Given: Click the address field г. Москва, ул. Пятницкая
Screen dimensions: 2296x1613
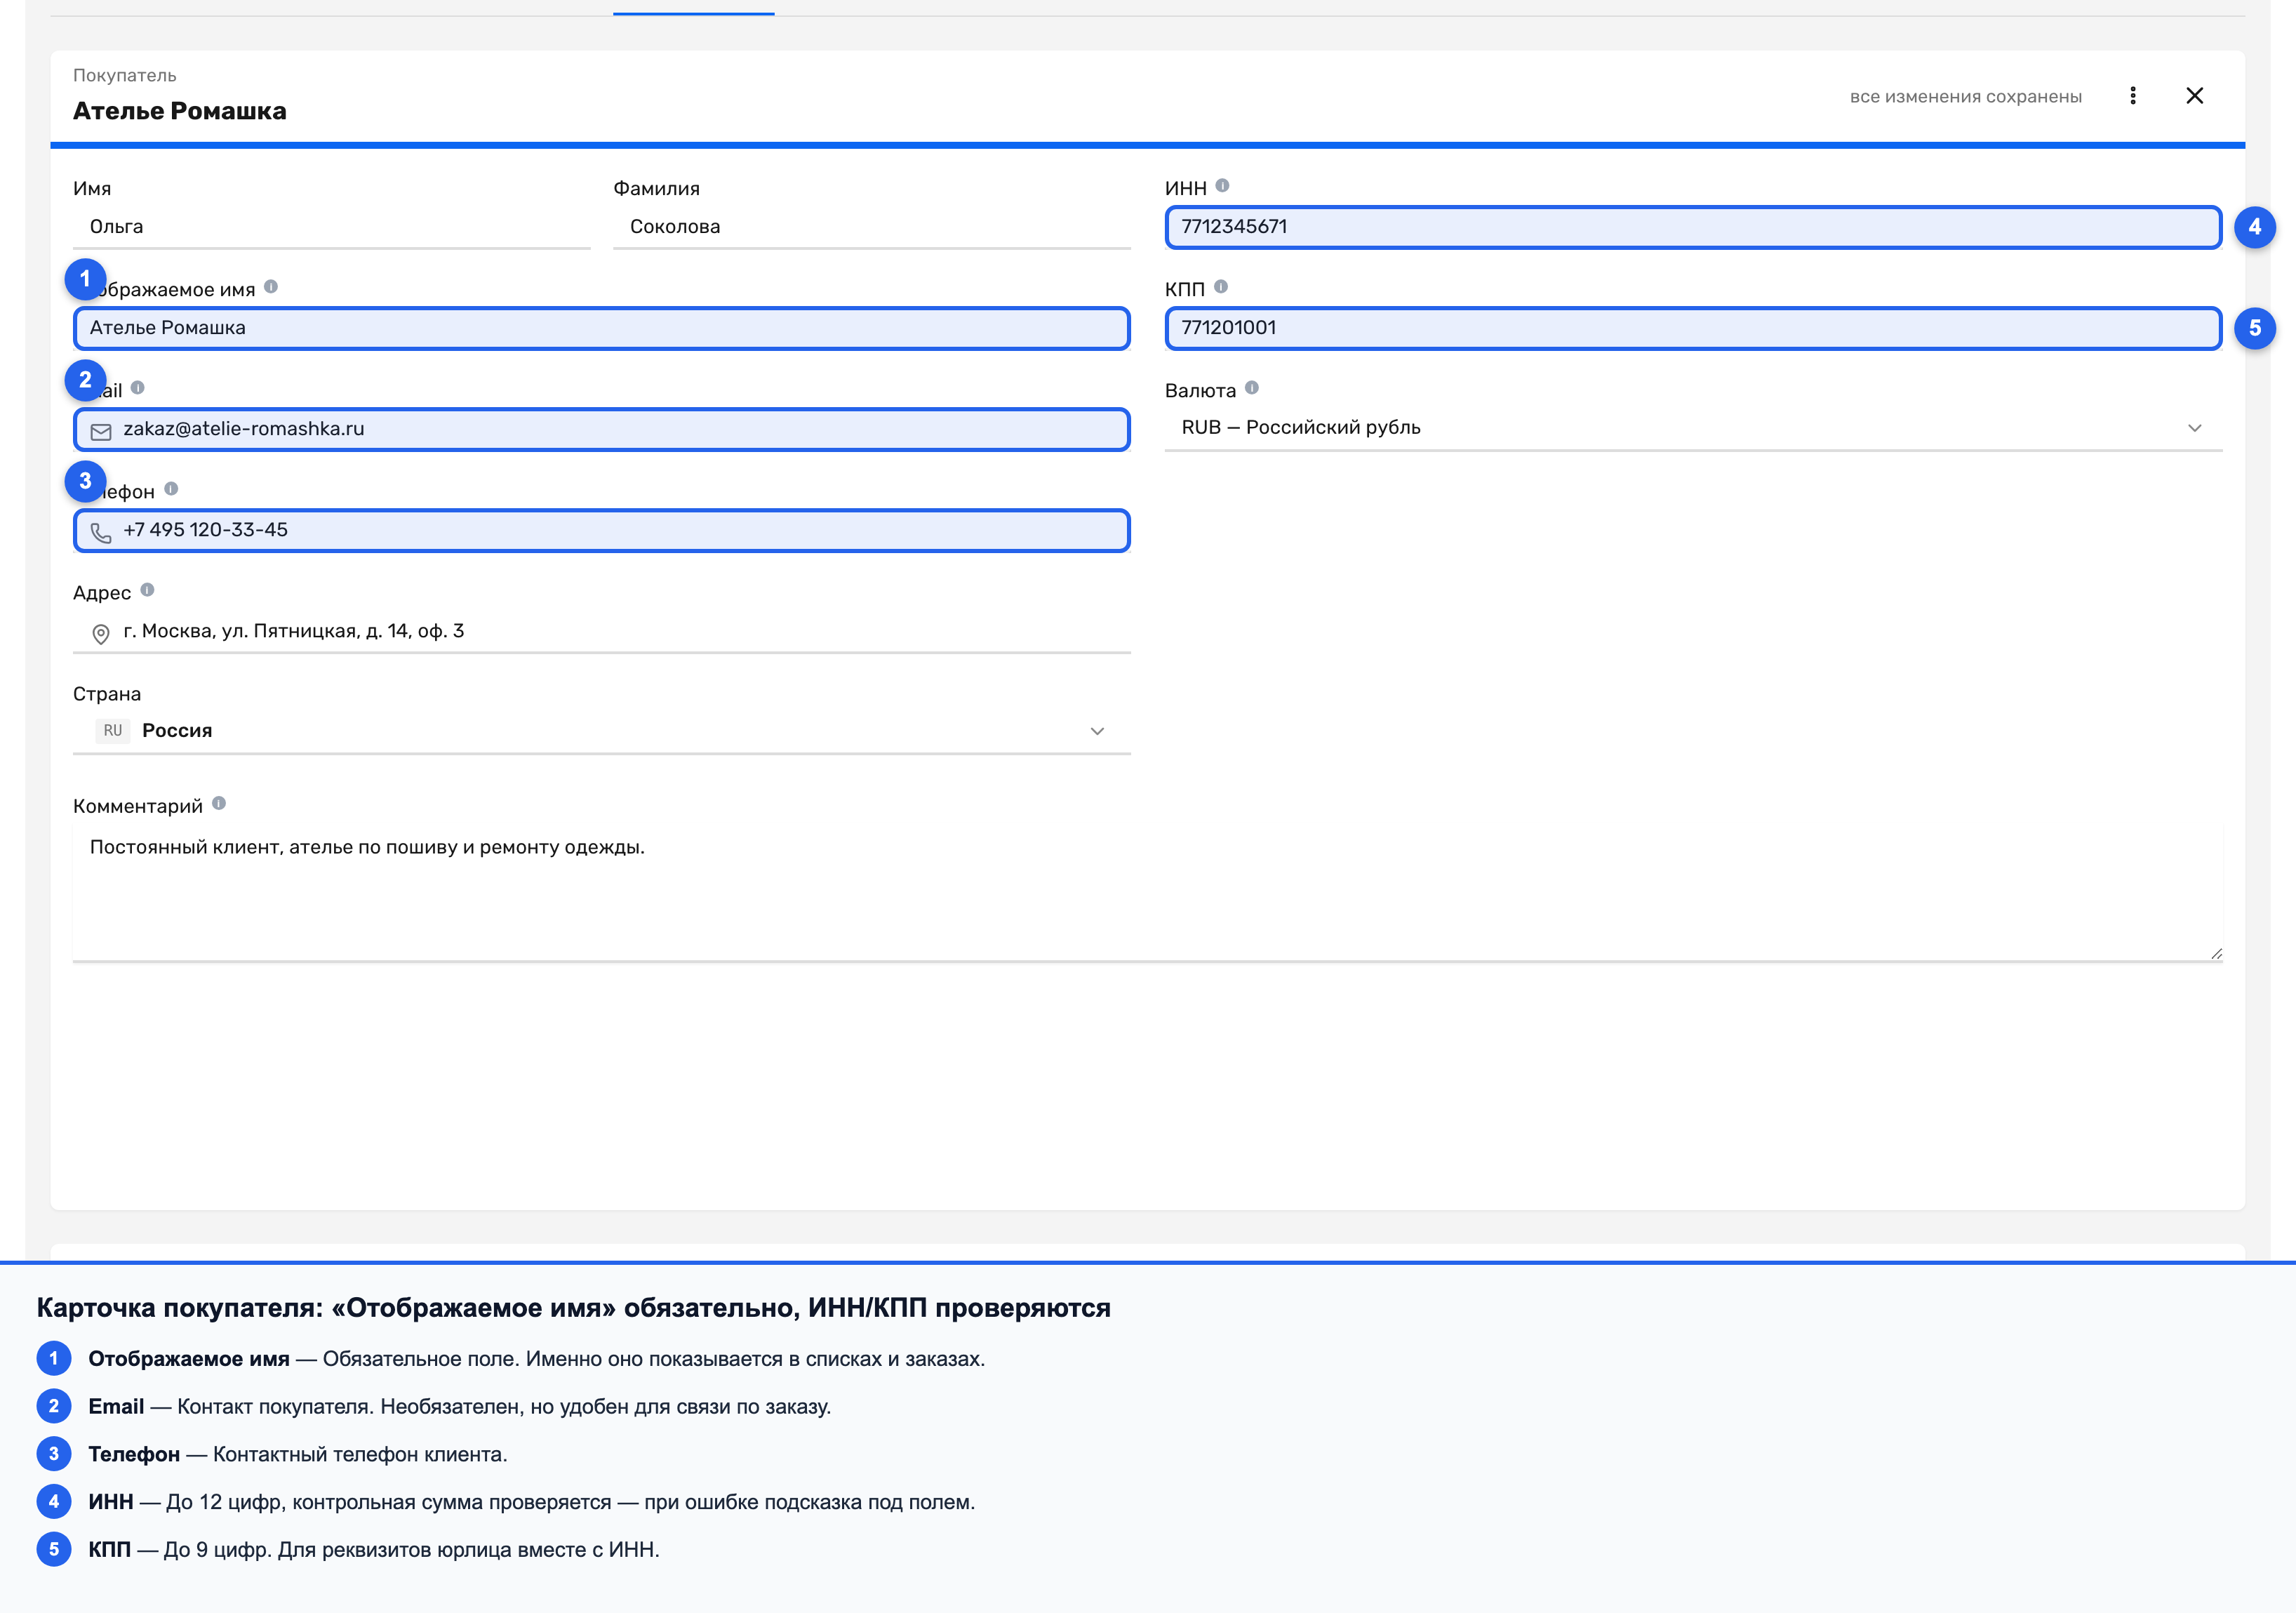Looking at the screenshot, I should tap(601, 631).
